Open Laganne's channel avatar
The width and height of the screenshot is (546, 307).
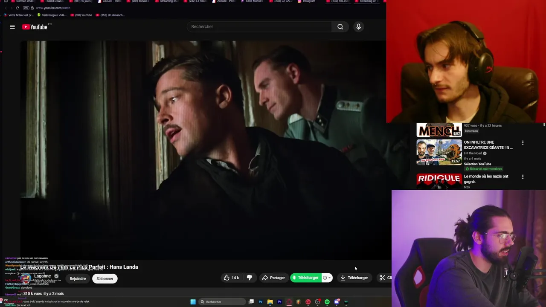pos(26,278)
